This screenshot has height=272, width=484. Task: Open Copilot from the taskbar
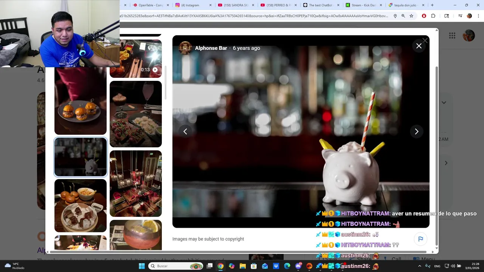[x=231, y=266]
